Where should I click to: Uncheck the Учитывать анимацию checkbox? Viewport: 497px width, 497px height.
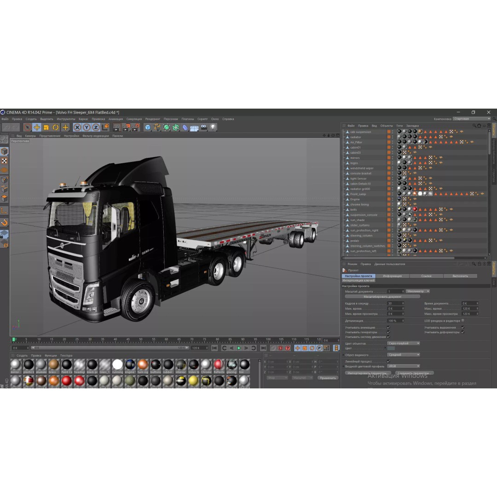pyautogui.click(x=388, y=327)
